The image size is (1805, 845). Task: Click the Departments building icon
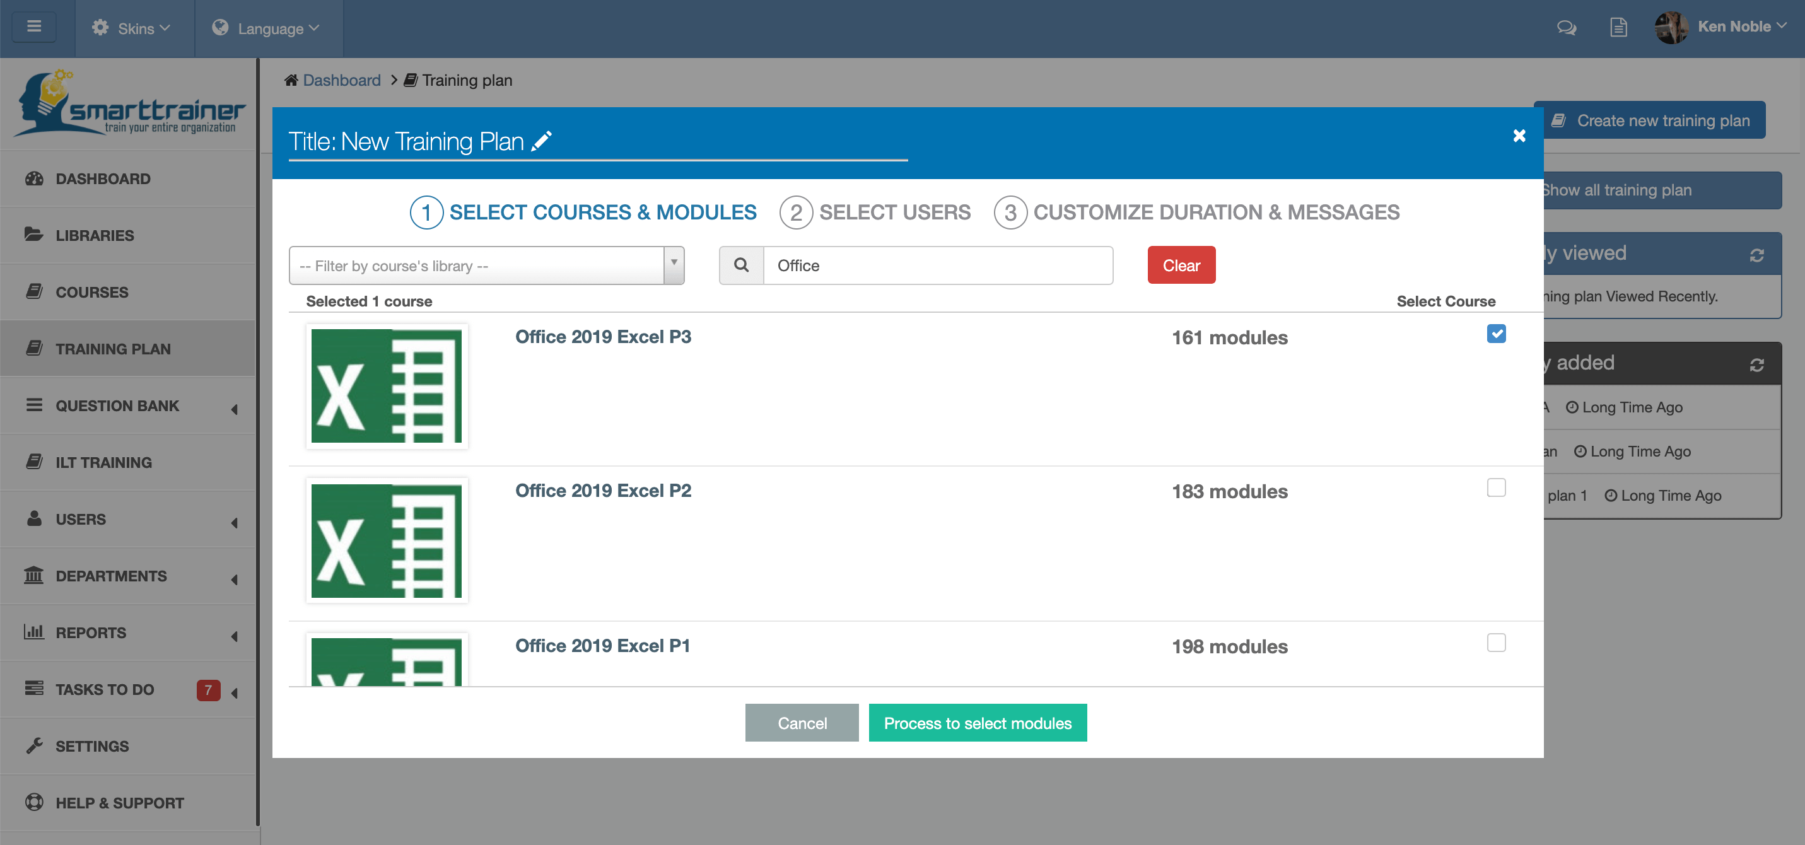(x=33, y=574)
